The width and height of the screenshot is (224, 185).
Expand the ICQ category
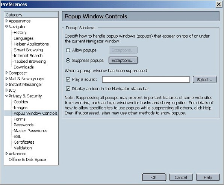[6, 90]
